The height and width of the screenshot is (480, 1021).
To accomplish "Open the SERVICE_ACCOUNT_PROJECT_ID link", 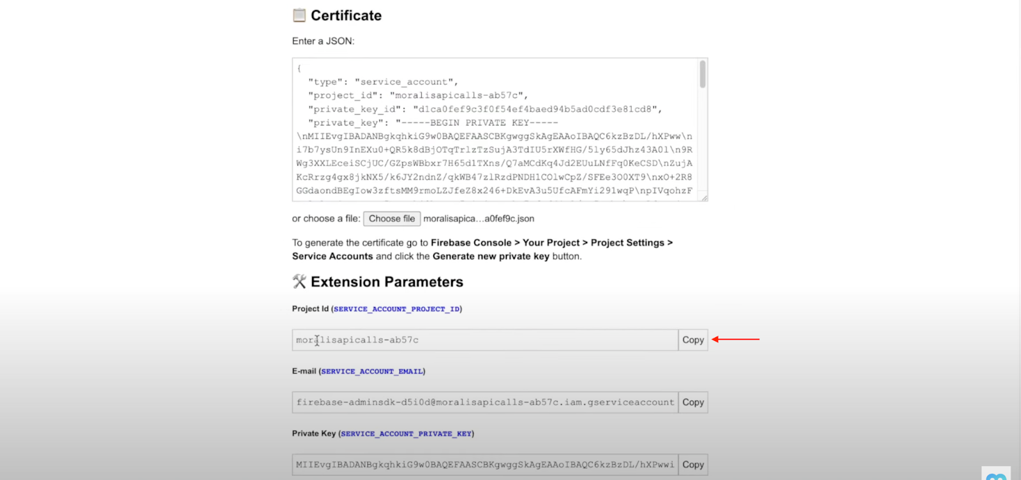I will tap(396, 309).
